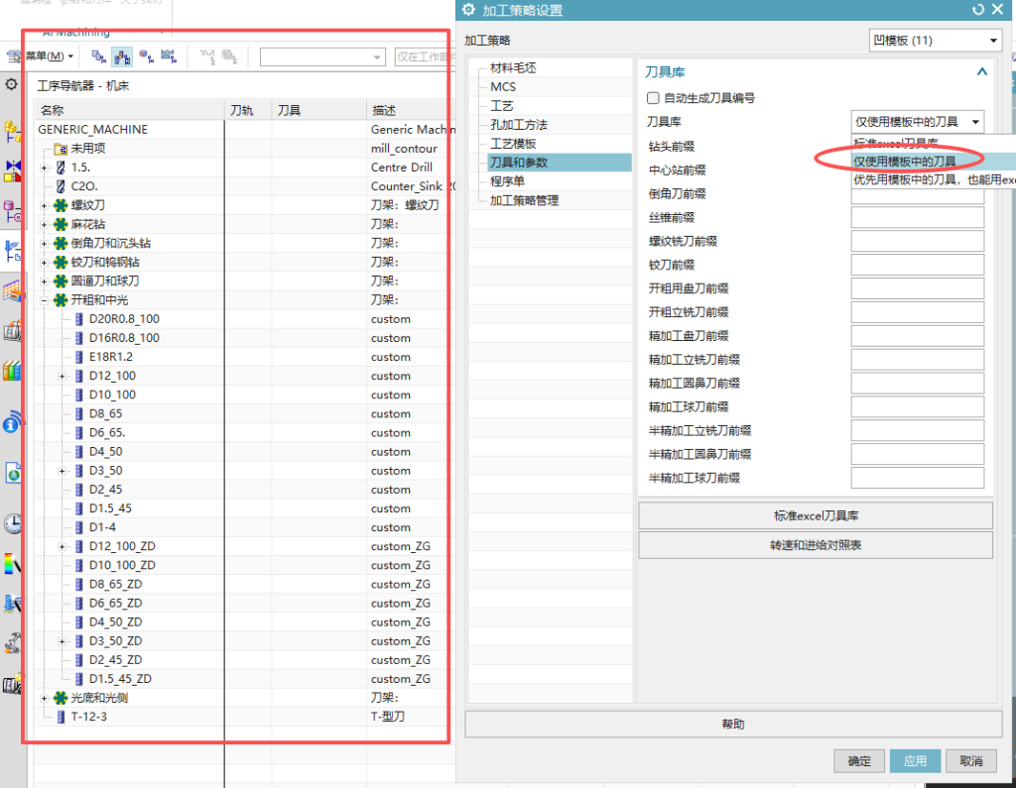Screen dimensions: 1016x788
Task: Cancel the dialog with 取消
Action: [x=970, y=761]
